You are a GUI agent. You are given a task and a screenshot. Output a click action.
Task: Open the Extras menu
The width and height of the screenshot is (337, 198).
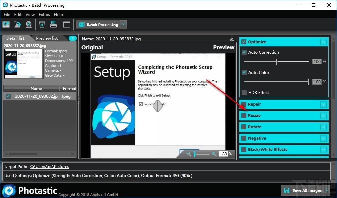44,15
